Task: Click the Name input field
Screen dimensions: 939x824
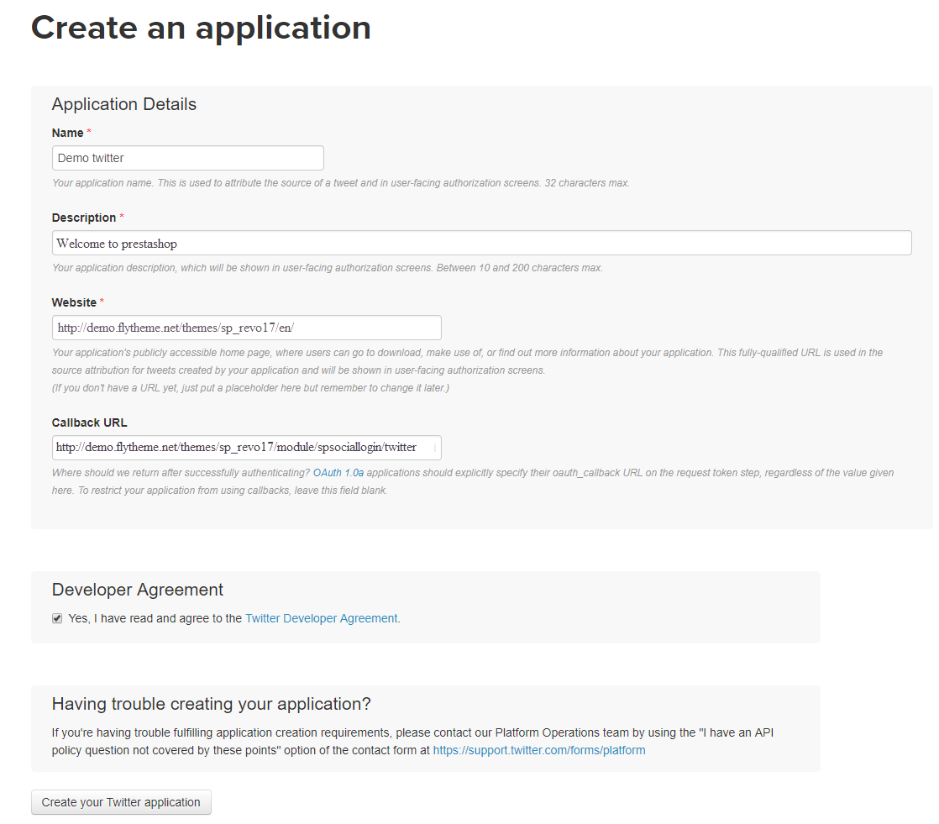Action: coord(187,158)
